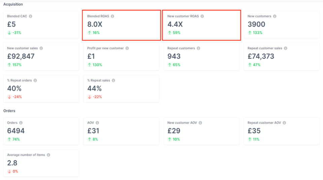Click the info icon next to % Repeat orders
The image size is (323, 180).
(x=35, y=81)
